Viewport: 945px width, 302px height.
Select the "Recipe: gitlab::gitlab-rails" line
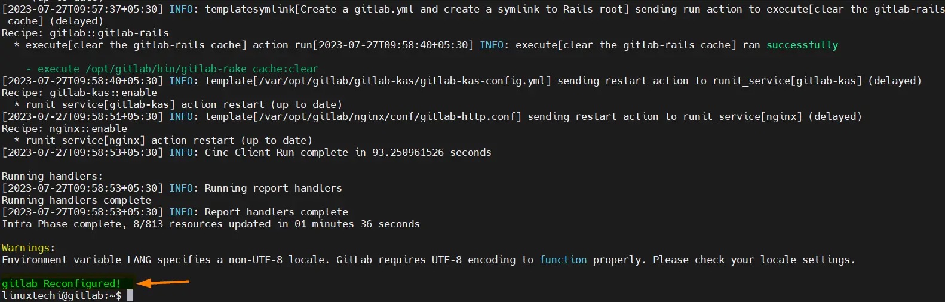tap(85, 33)
